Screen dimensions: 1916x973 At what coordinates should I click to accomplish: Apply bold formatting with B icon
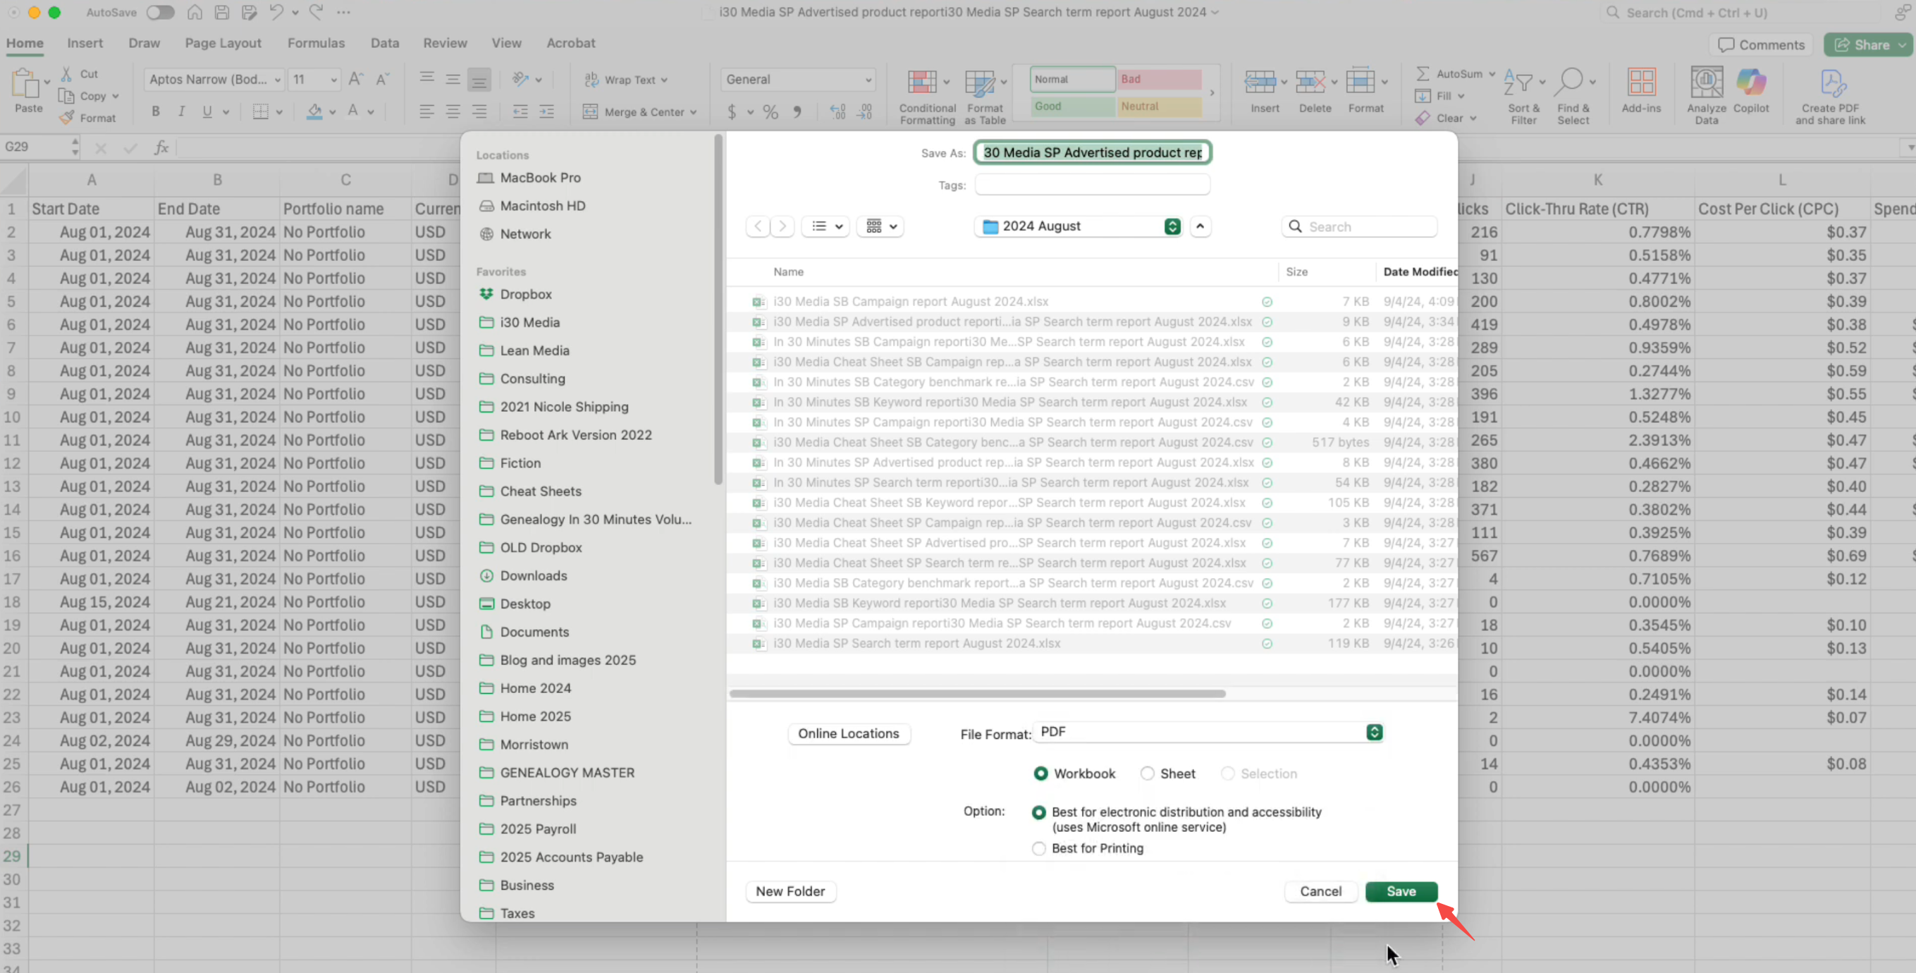(x=156, y=111)
